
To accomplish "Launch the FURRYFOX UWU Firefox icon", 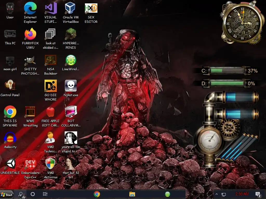I will click(30, 34).
